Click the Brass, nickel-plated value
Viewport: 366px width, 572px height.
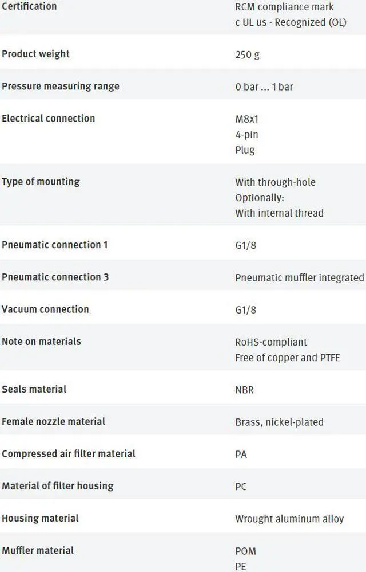pyautogui.click(x=279, y=422)
